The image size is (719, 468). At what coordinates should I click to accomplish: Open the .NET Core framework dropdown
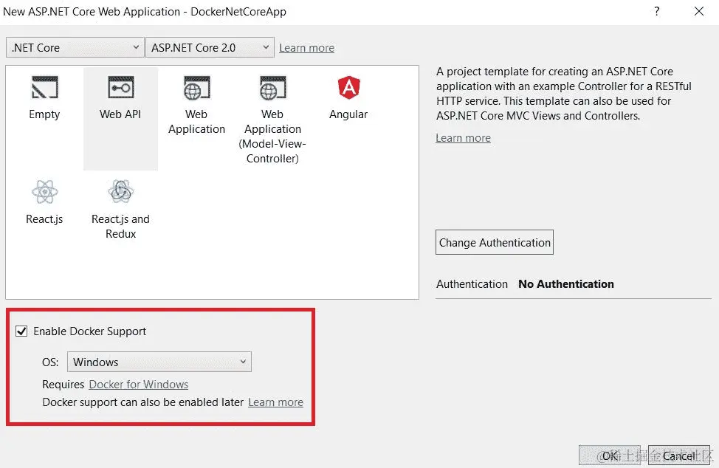pos(75,48)
